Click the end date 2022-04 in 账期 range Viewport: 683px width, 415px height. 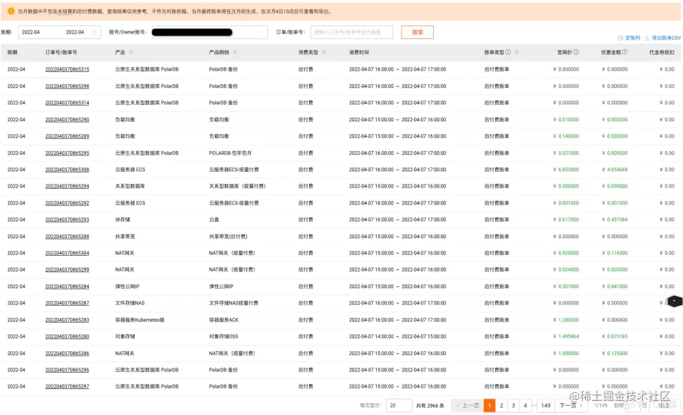click(x=75, y=32)
